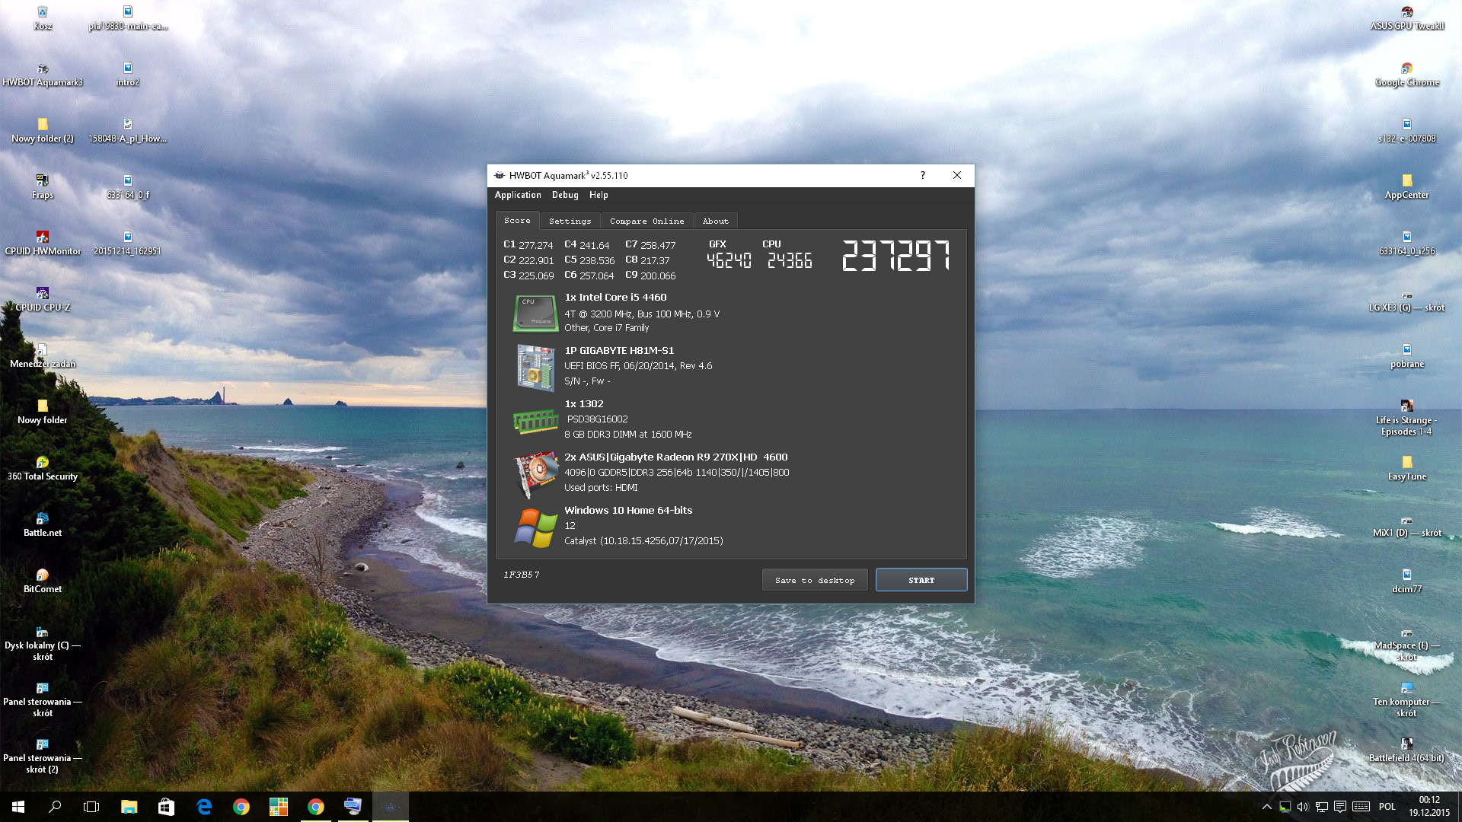Click the 1x Intel Core i5 4460 heading
Screen dimensions: 1462x822
tap(615, 298)
